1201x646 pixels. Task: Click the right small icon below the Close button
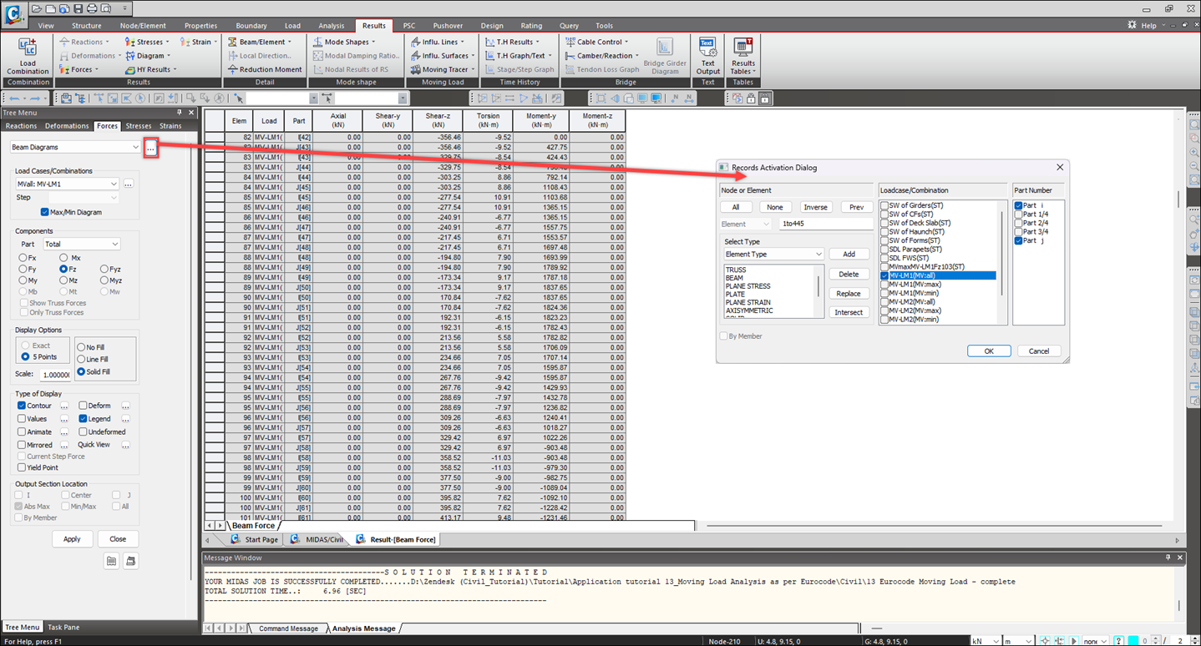(x=131, y=561)
